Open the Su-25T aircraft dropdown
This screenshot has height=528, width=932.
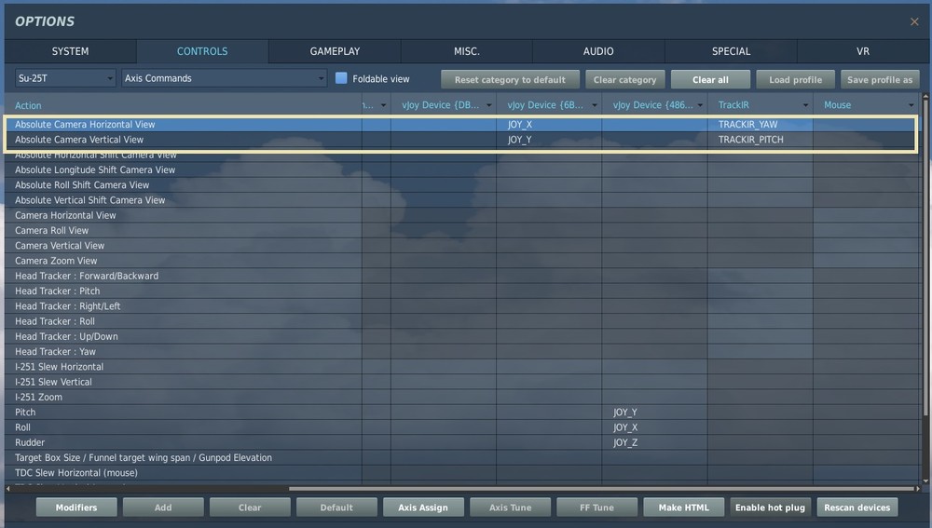pos(65,78)
